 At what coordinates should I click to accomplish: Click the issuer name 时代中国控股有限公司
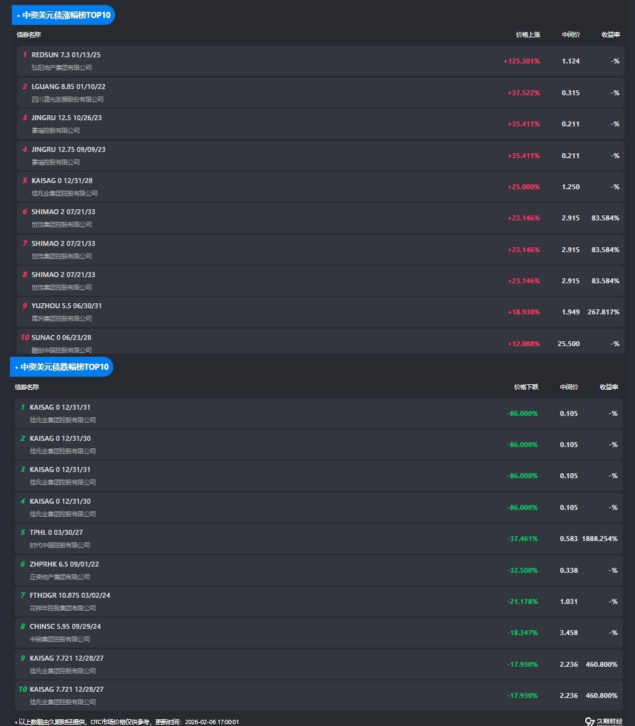click(60, 545)
